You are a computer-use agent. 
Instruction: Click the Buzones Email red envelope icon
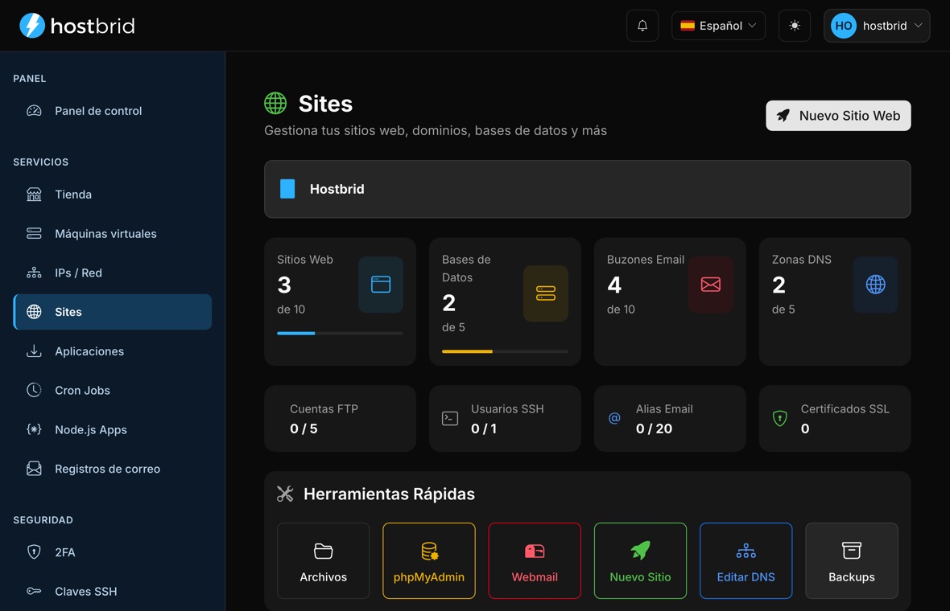[x=711, y=285]
